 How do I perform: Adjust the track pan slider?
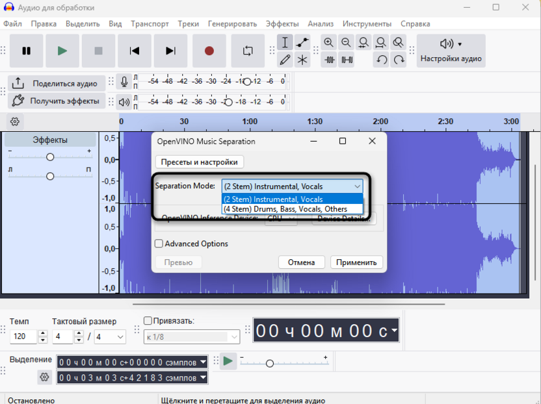point(50,177)
